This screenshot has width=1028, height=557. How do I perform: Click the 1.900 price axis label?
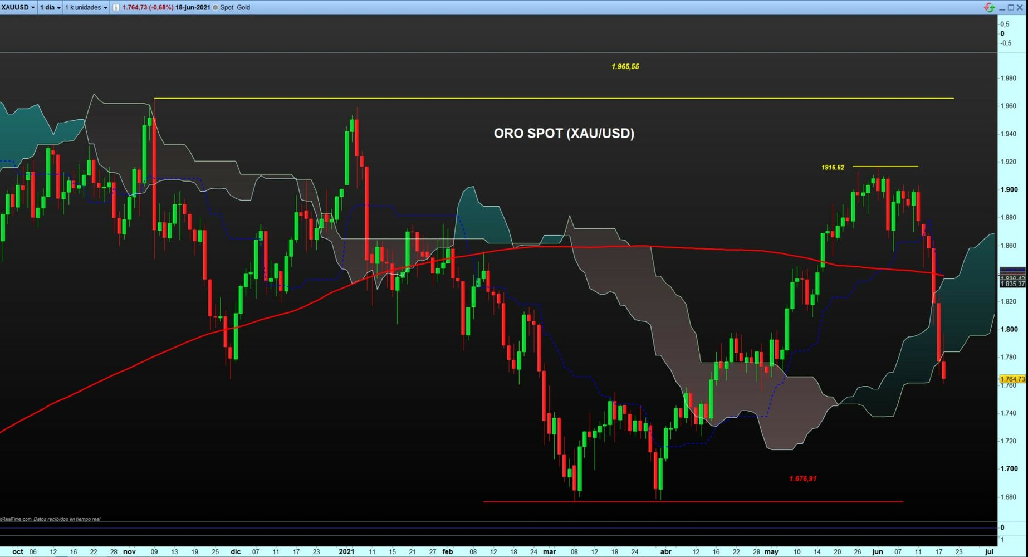point(1009,189)
